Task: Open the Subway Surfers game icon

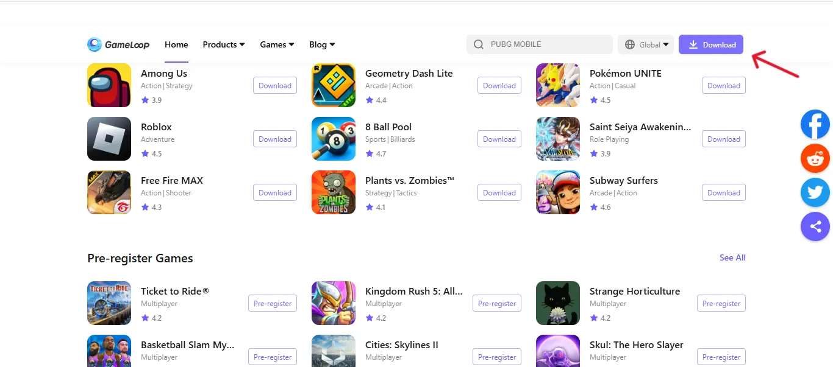Action: [x=558, y=192]
